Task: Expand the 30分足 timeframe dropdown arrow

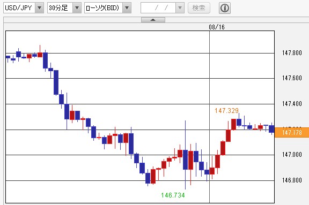Action: coord(77,8)
